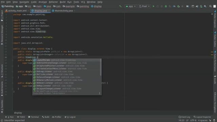217x122 pixels.
Task: Open the File menu
Action: (3, 2)
